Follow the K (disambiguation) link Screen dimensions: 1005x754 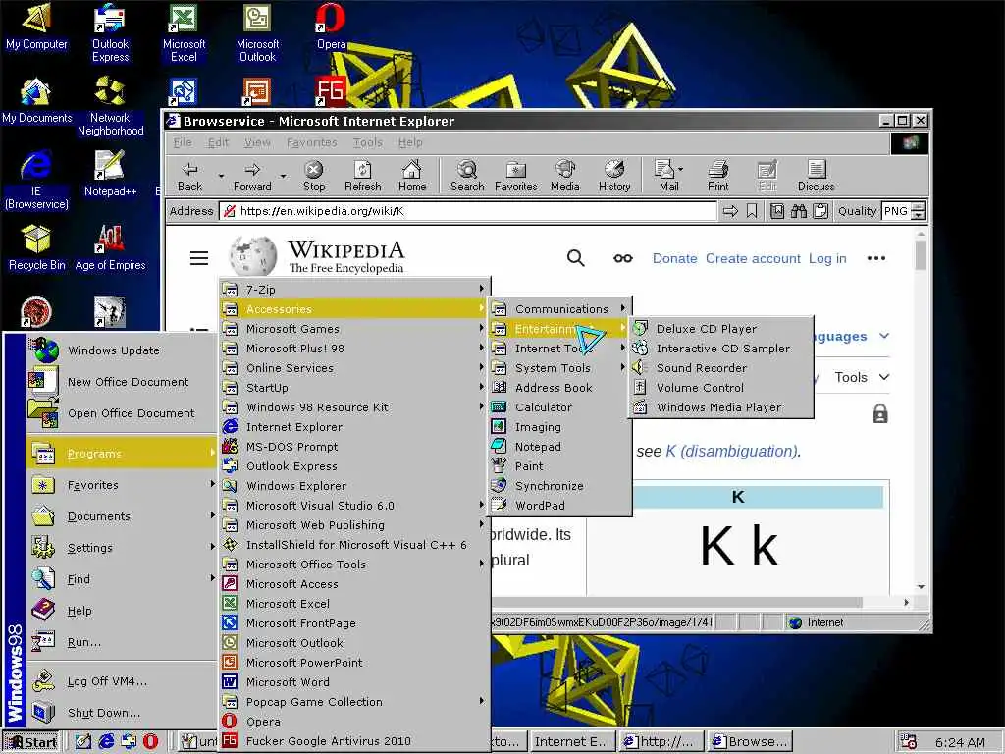click(732, 452)
